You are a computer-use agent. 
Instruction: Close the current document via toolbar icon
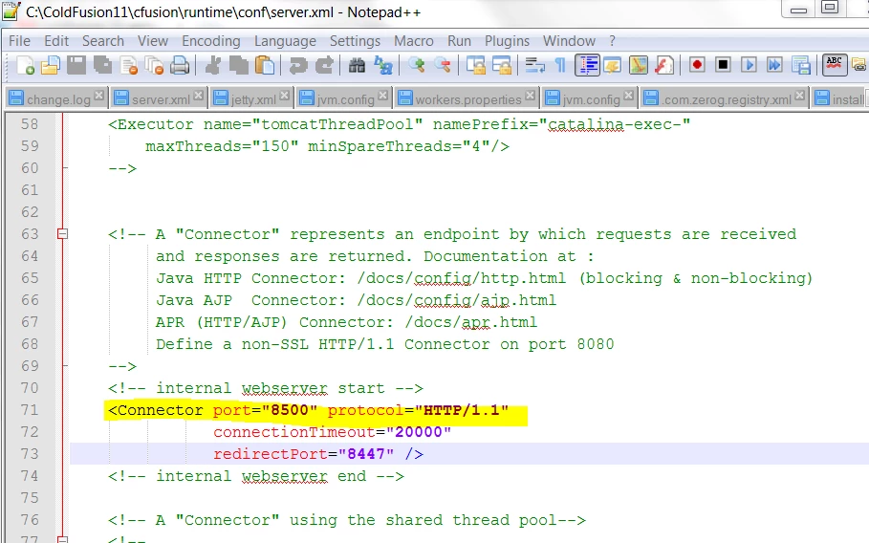click(x=128, y=65)
